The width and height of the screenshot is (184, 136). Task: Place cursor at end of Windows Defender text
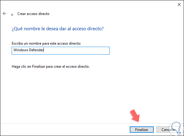coord(44,50)
